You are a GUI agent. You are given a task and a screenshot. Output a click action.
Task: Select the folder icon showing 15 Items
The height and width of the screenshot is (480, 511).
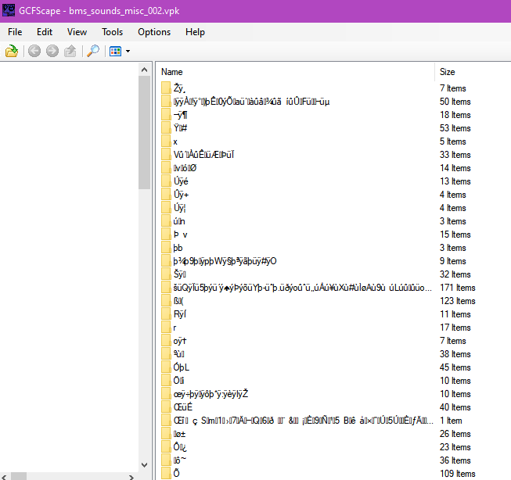[x=166, y=235]
